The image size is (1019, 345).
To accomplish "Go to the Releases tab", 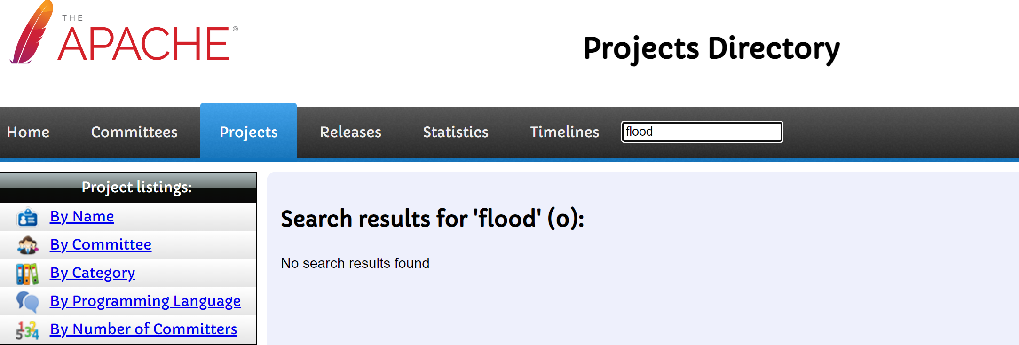I will 350,133.
